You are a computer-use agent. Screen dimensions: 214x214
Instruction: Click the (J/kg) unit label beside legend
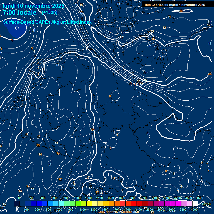pos(206,204)
